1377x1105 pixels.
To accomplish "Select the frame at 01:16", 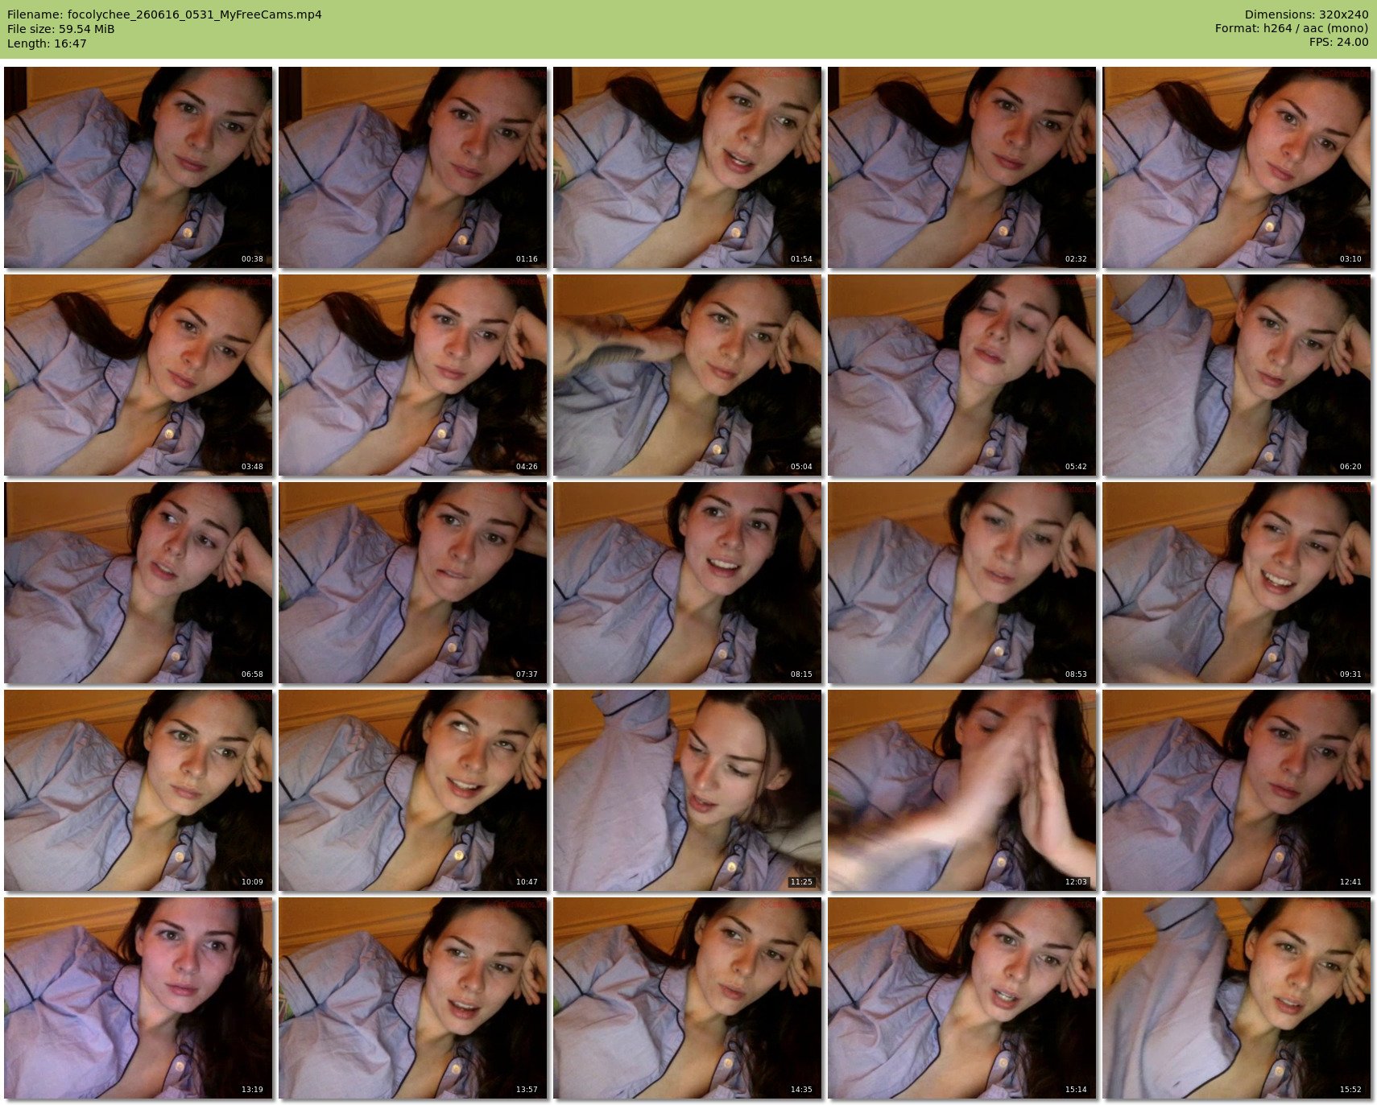I will [x=413, y=167].
